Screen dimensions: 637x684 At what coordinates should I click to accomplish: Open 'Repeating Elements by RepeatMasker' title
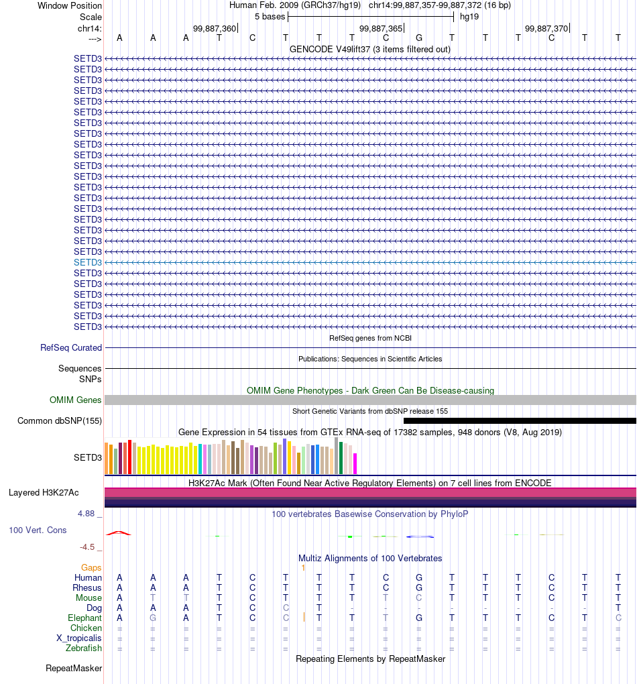370,659
